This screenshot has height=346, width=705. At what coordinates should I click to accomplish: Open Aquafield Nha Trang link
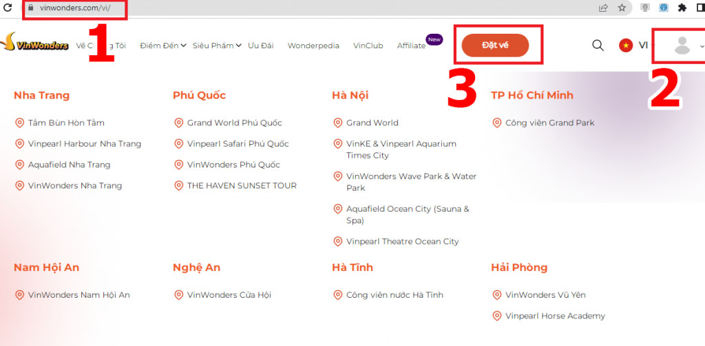[x=70, y=165]
